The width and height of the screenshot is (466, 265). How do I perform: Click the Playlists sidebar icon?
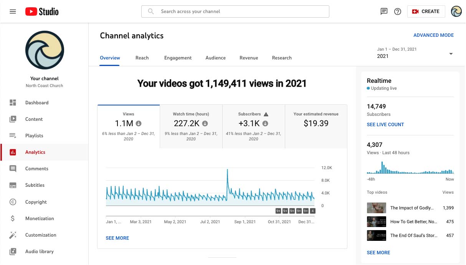pos(13,135)
